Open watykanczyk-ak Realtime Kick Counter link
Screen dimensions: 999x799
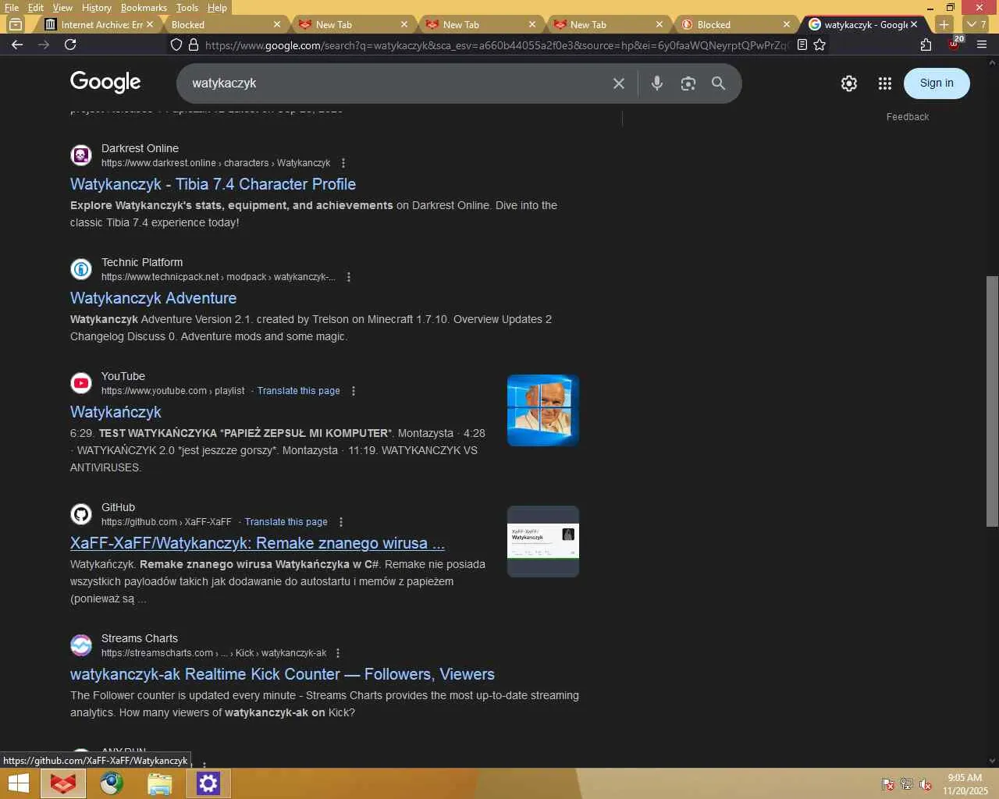(283, 674)
